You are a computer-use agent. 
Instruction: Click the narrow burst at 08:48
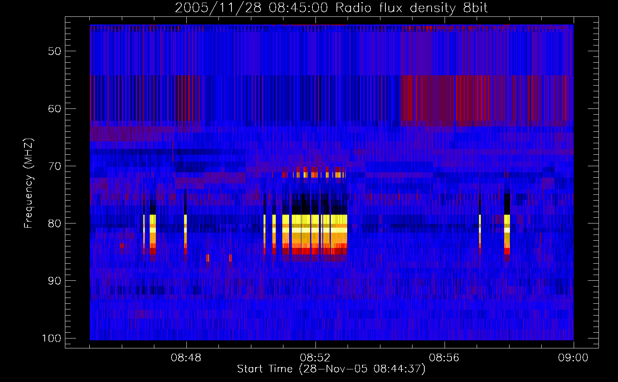(x=185, y=235)
